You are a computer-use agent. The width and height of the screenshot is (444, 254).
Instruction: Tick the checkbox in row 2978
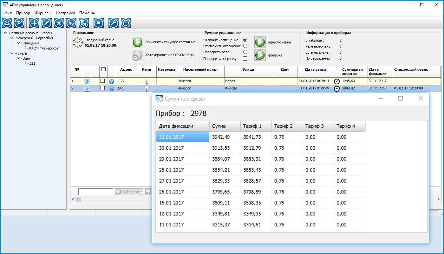(102, 88)
